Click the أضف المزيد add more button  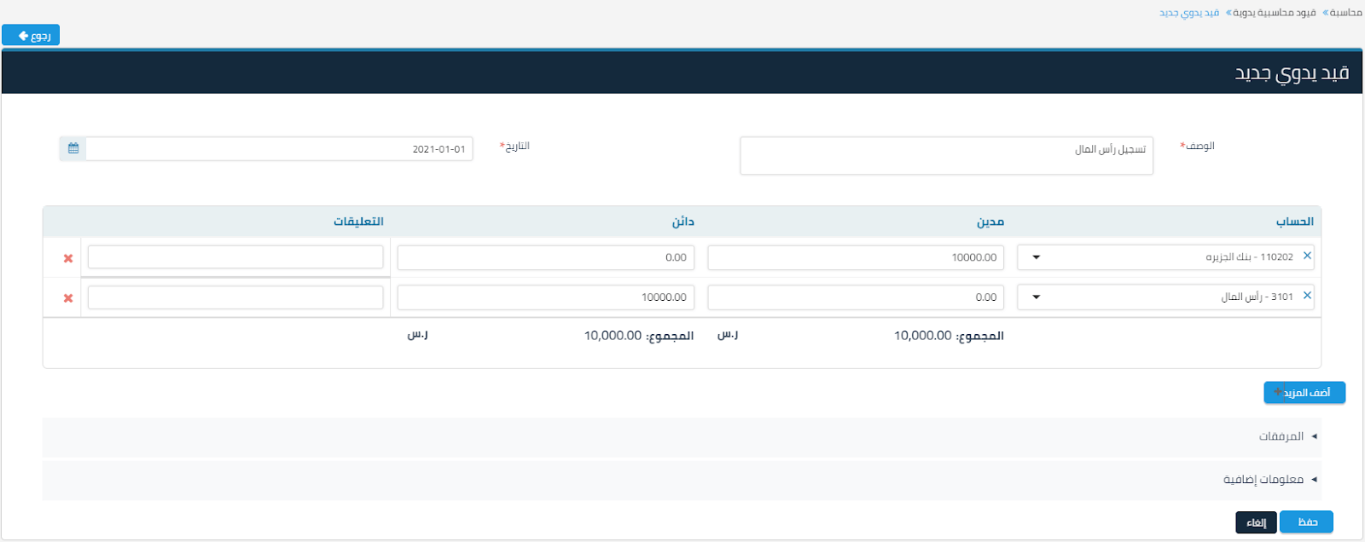click(x=1304, y=393)
